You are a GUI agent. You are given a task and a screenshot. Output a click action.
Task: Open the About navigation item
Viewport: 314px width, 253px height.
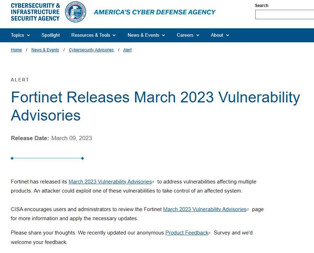[220, 35]
